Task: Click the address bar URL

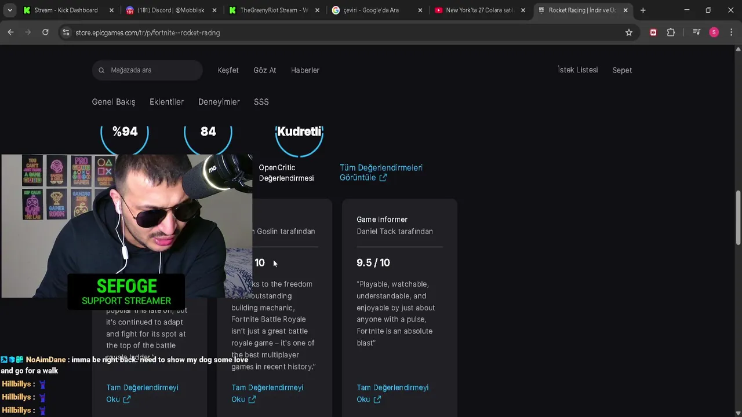Action: (x=147, y=33)
